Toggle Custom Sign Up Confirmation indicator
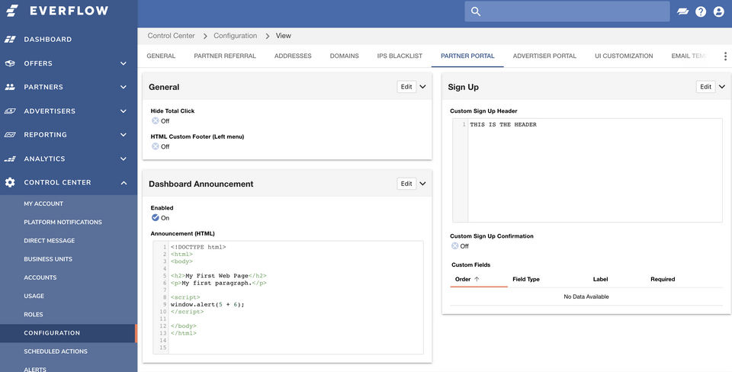The width and height of the screenshot is (732, 372). tap(455, 246)
